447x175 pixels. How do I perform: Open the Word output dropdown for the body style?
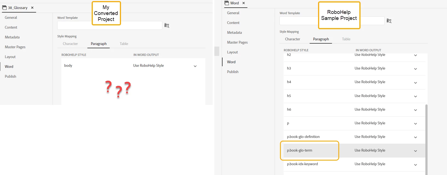tap(195, 66)
